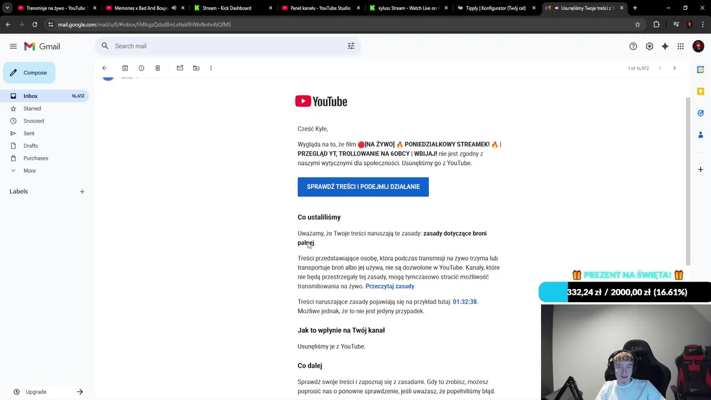711x400 pixels.
Task: Open Google Keep side panel icon
Action: click(x=700, y=91)
